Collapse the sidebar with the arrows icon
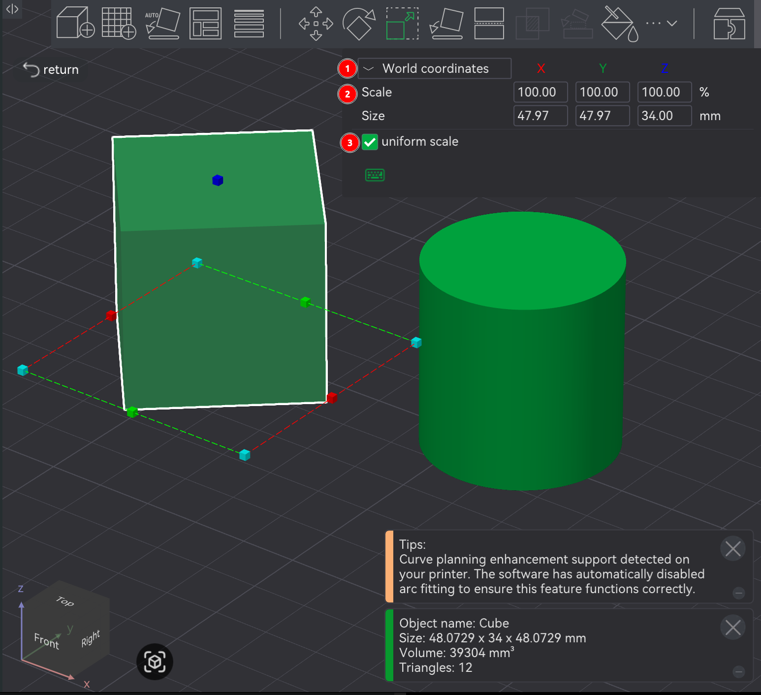761x695 pixels. click(12, 9)
